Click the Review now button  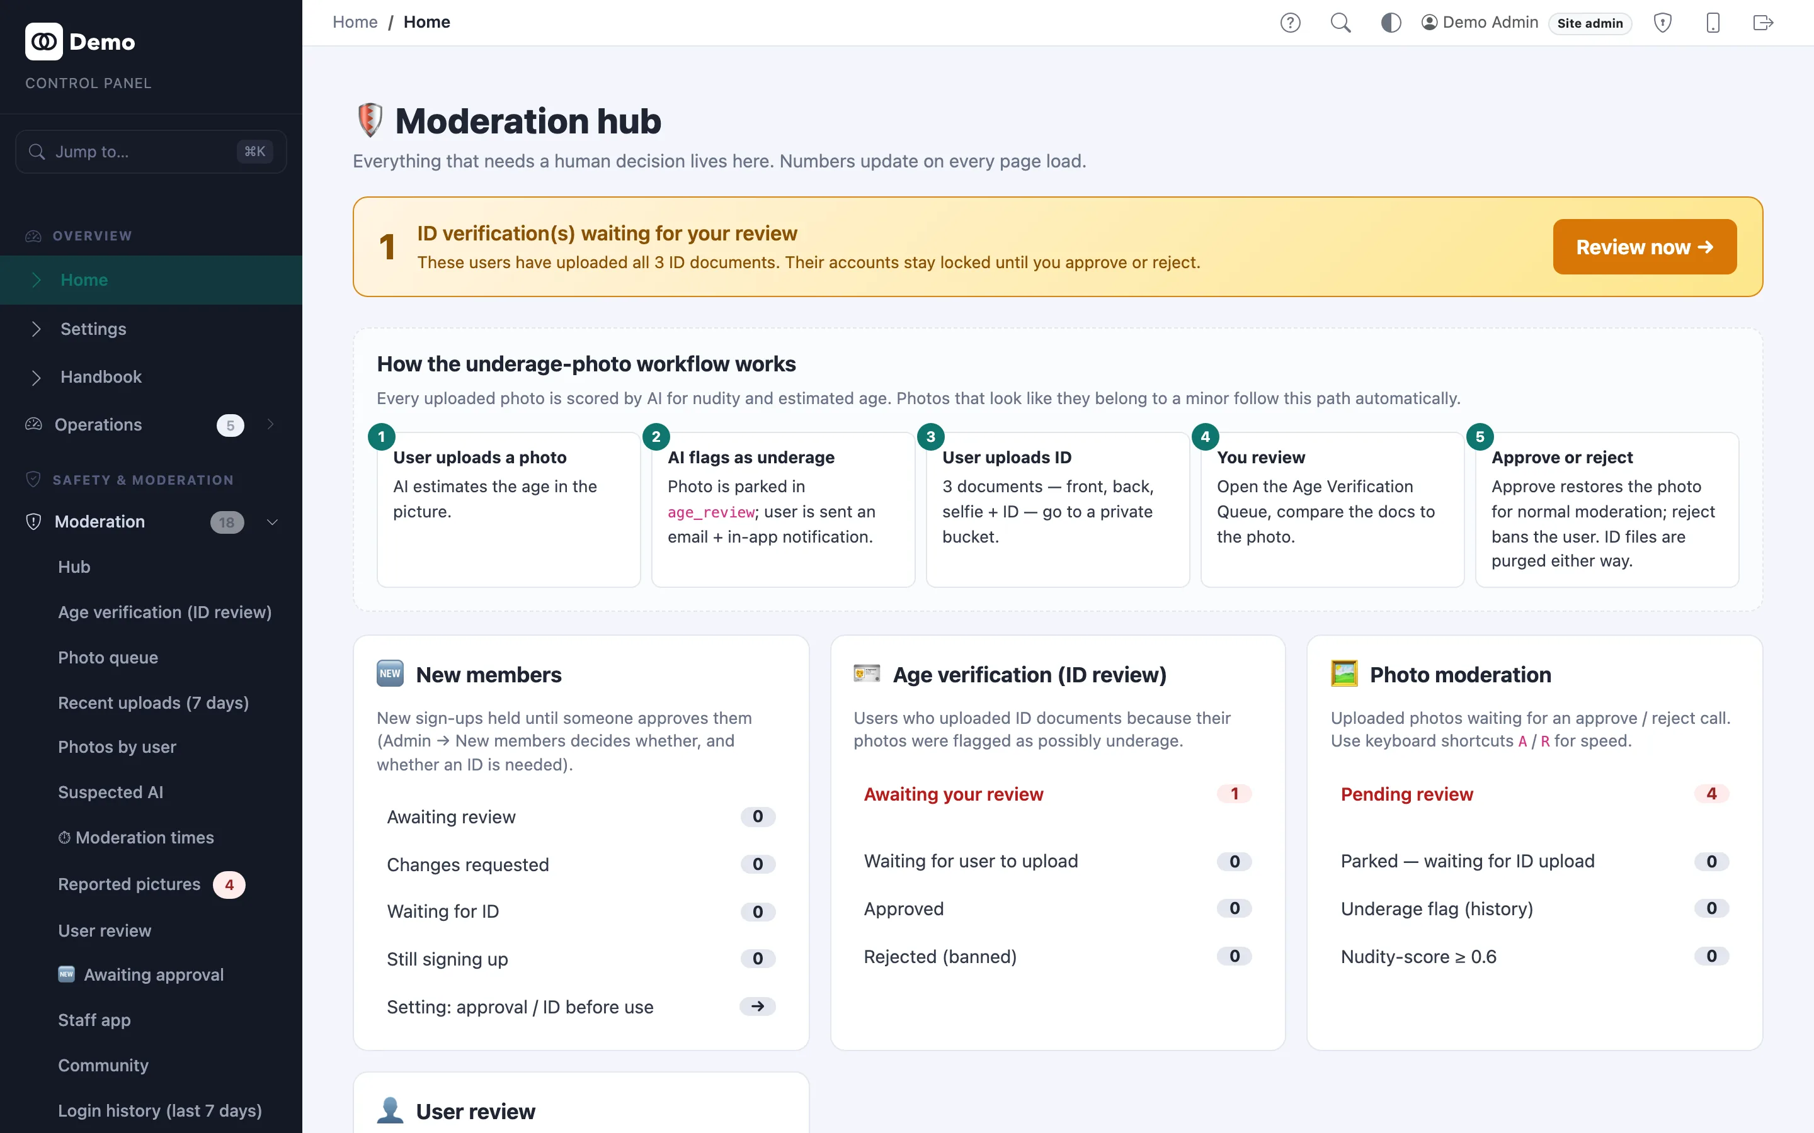click(1645, 247)
